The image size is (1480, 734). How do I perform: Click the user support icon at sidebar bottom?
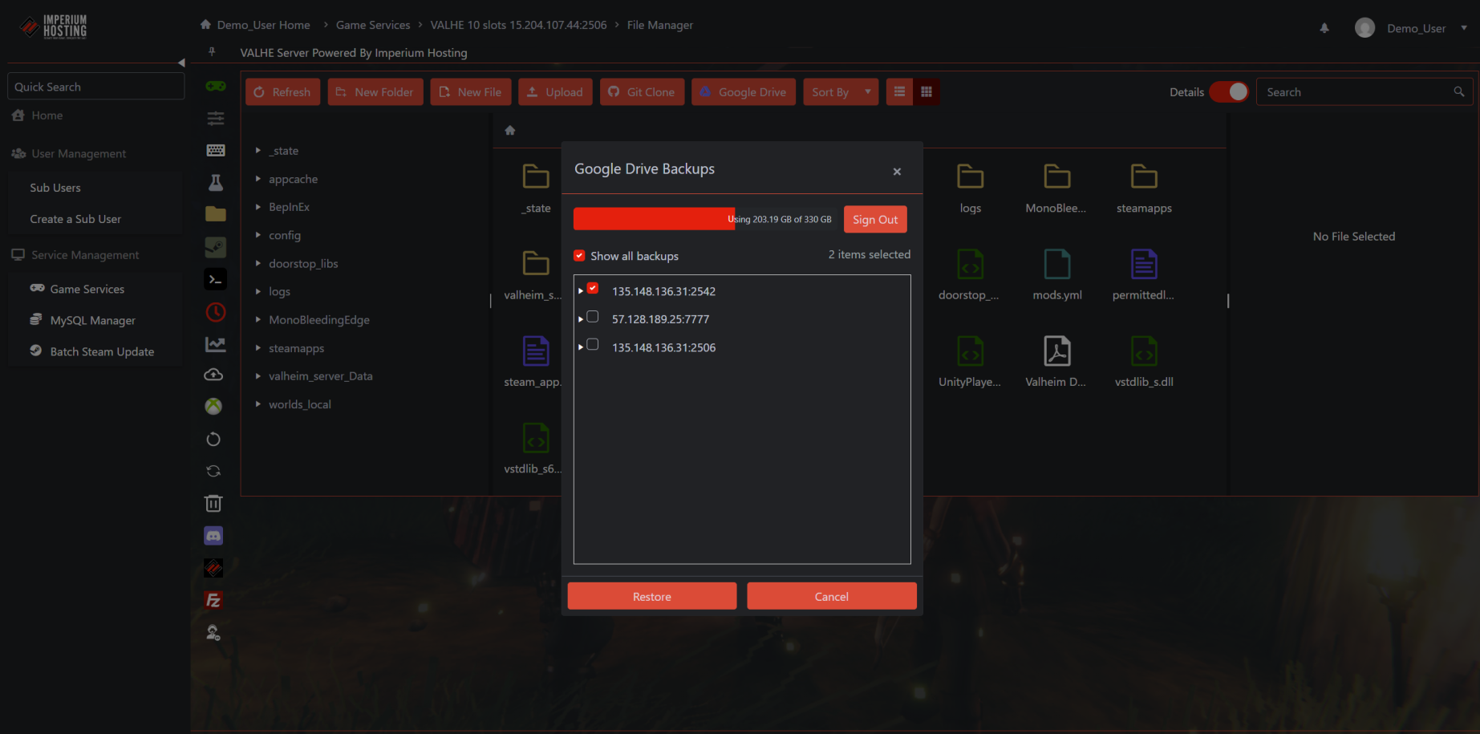point(213,633)
